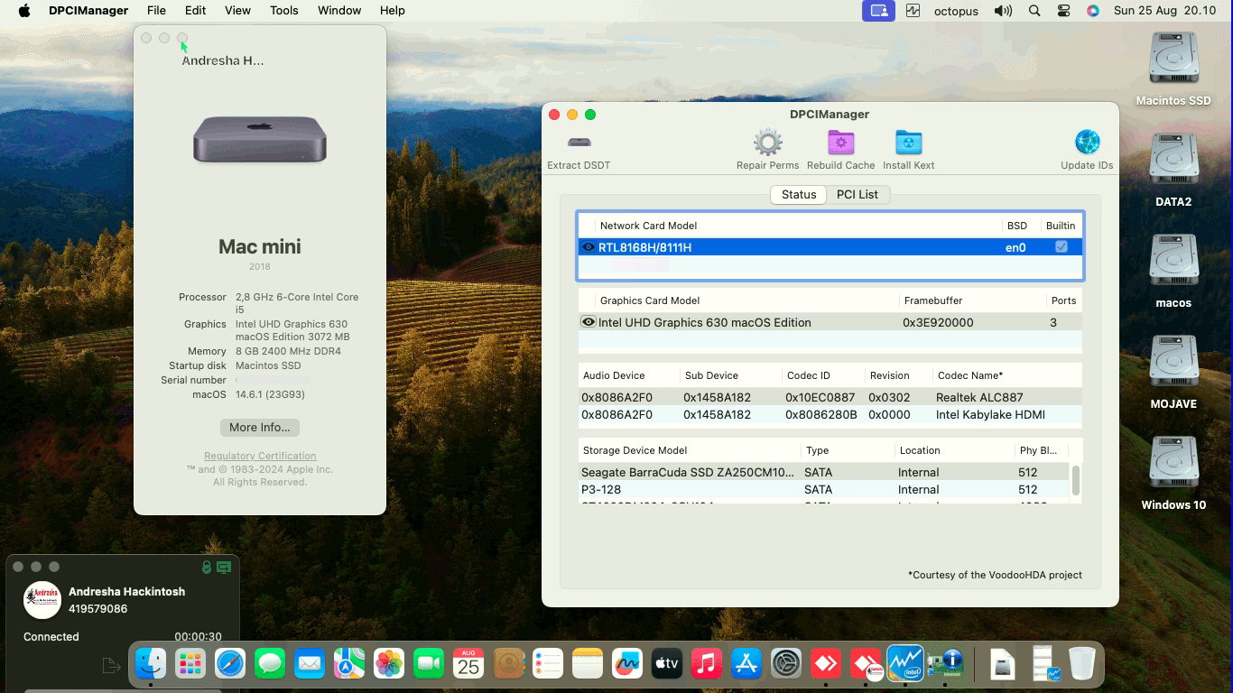The height and width of the screenshot is (693, 1233).
Task: Click the Extract DSDT toolbar icon
Action: 579,143
